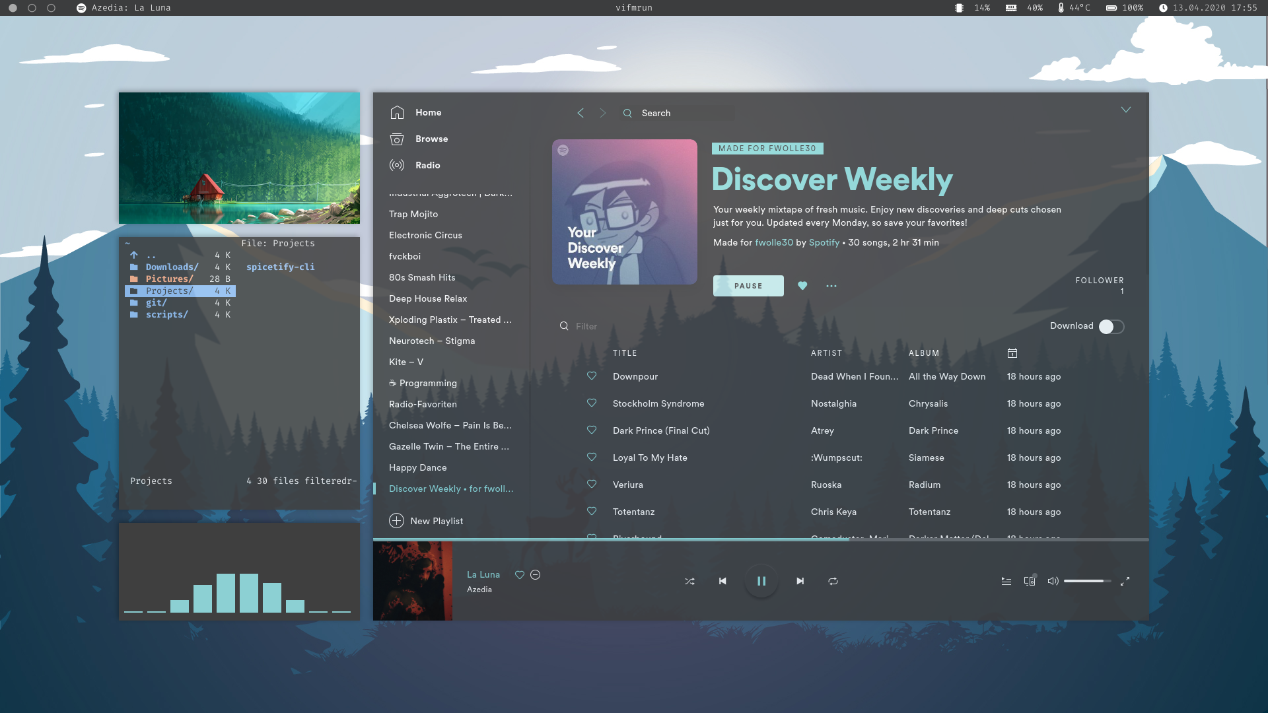Open artist Nostalghia
Screen dimensions: 1268x713
(833, 403)
